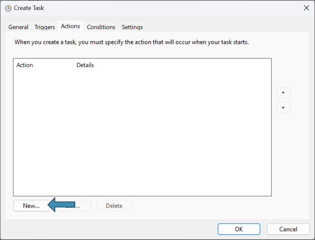Switch to the General tab

(x=18, y=27)
